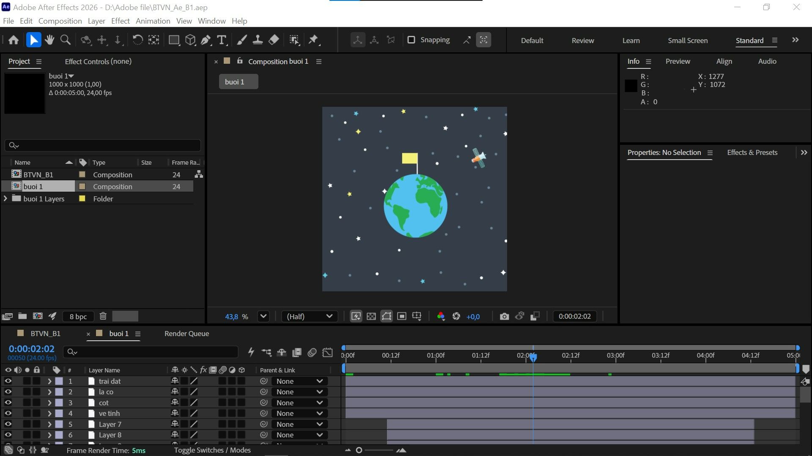Open show channel and color management icon
Image resolution: width=812 pixels, height=456 pixels.
point(441,316)
